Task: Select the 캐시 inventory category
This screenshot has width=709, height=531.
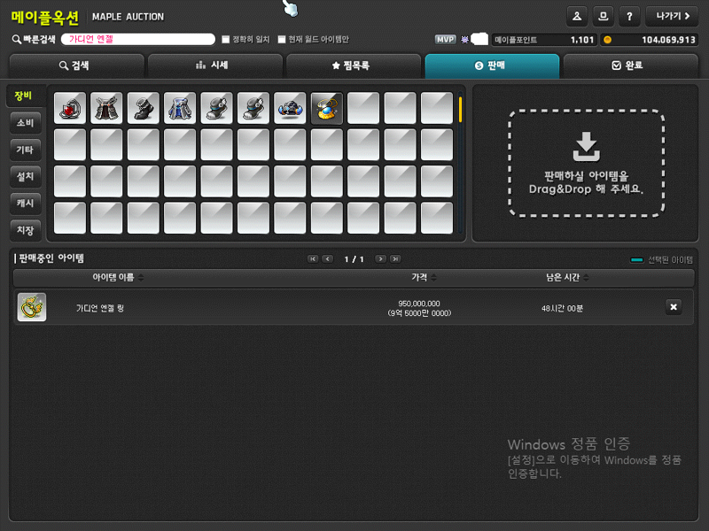Action: [x=26, y=204]
